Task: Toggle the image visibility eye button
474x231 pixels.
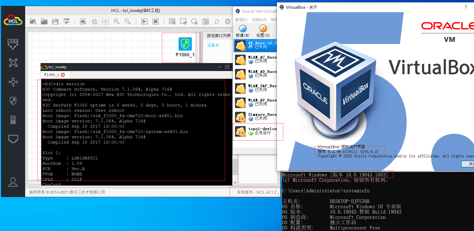Action: click(x=83, y=21)
